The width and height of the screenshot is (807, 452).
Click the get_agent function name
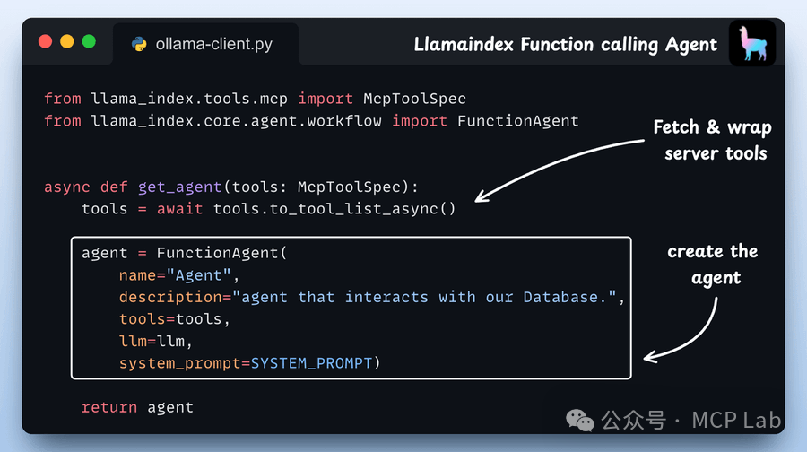179,187
